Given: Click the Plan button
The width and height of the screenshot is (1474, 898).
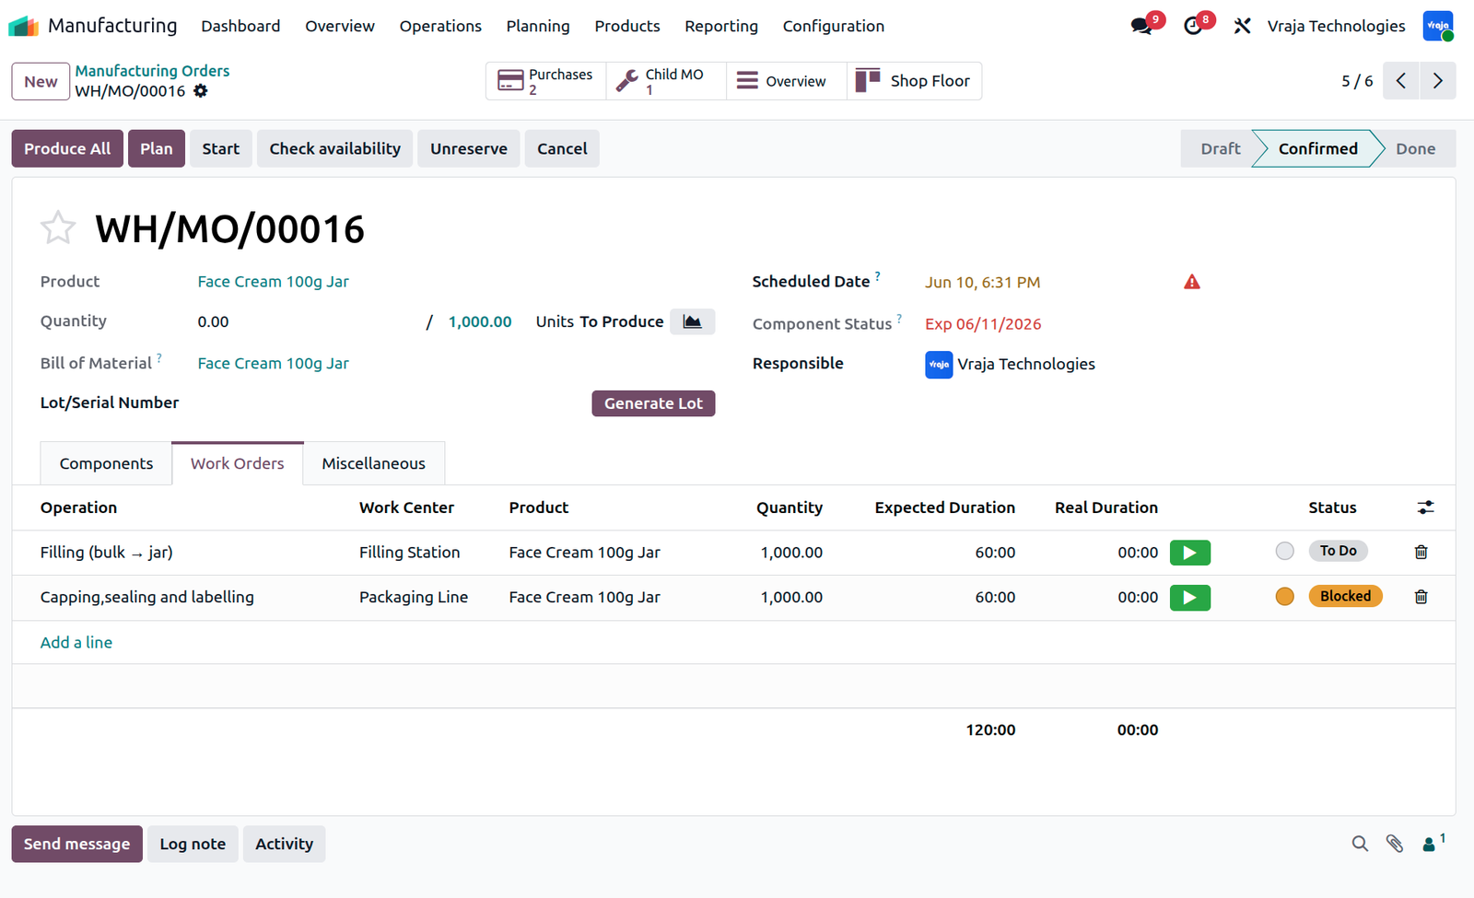Looking at the screenshot, I should click(x=157, y=148).
